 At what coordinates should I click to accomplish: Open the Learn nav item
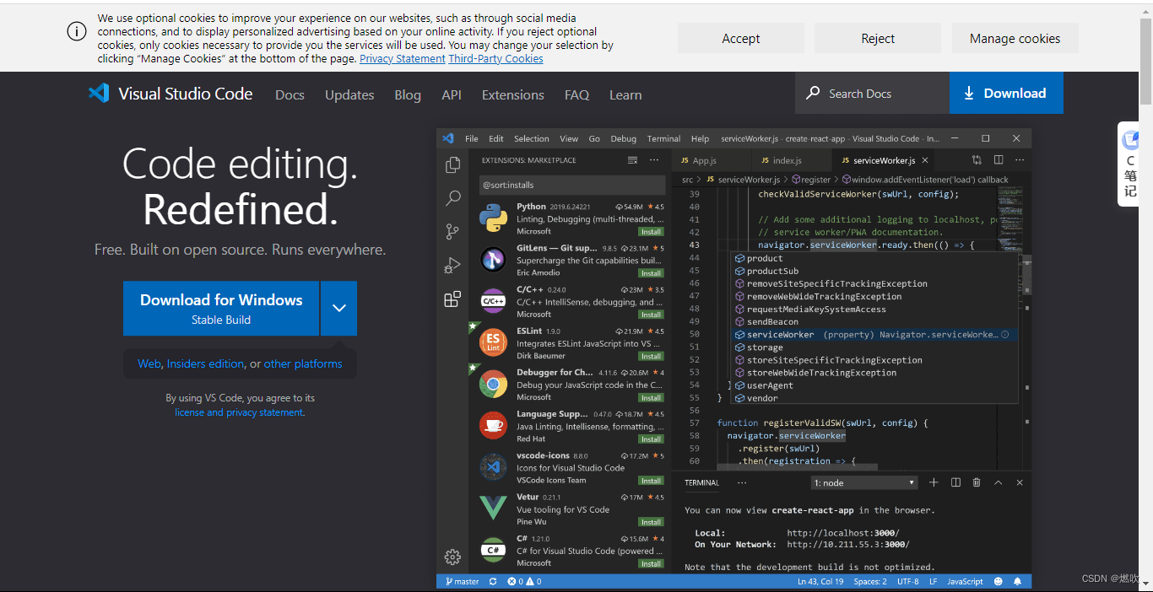point(625,94)
